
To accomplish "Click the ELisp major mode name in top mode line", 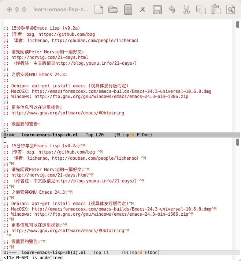I will point(123,135).
